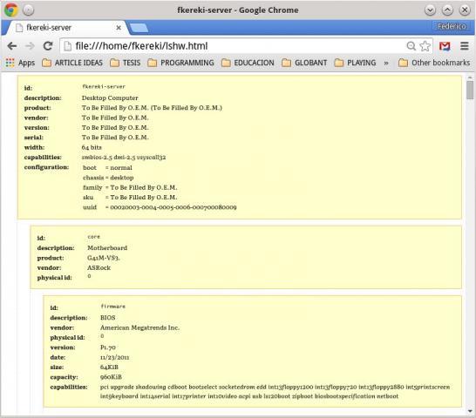
Task: Open the Gmail extension icon
Action: [445, 46]
